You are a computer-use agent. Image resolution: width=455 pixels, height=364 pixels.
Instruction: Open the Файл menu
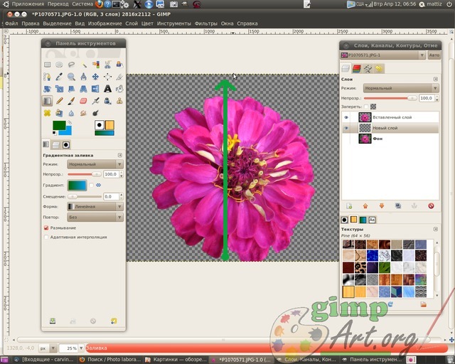(11, 23)
